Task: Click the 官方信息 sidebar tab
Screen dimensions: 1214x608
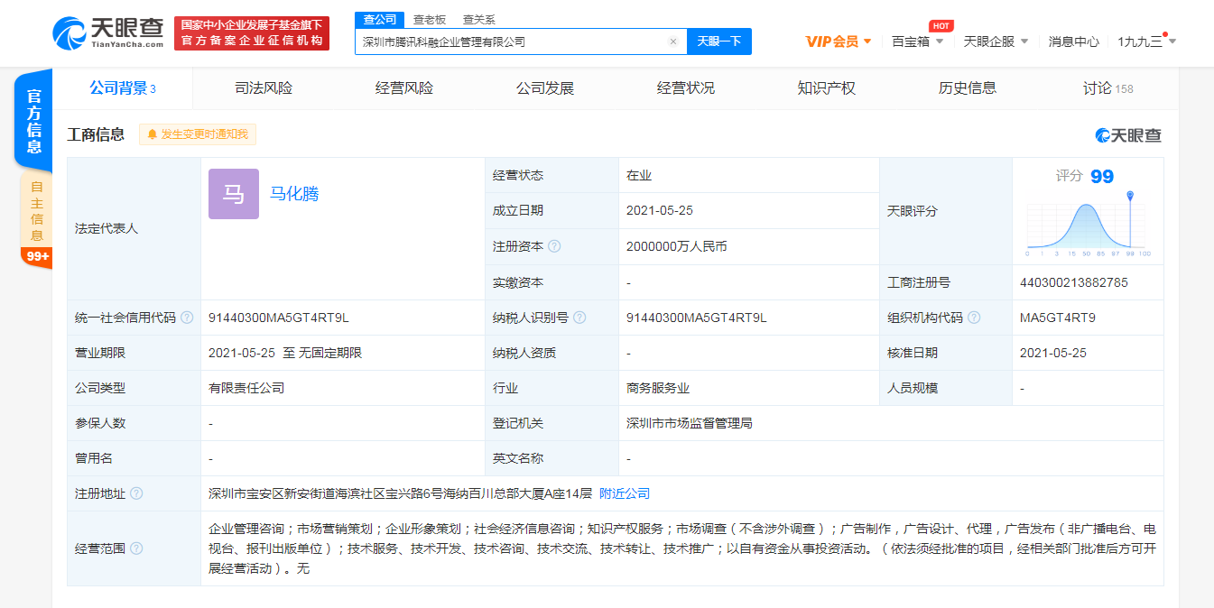Action: pyautogui.click(x=33, y=118)
